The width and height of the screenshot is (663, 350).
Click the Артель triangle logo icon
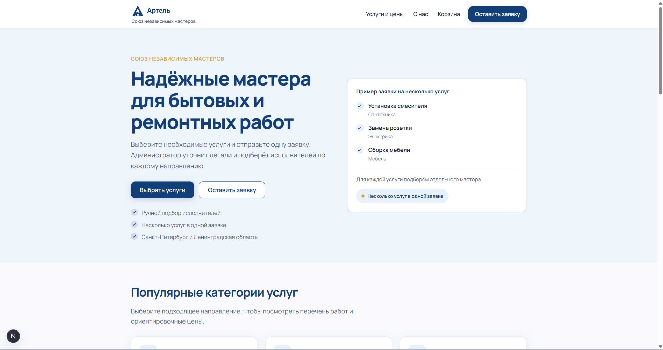[138, 11]
